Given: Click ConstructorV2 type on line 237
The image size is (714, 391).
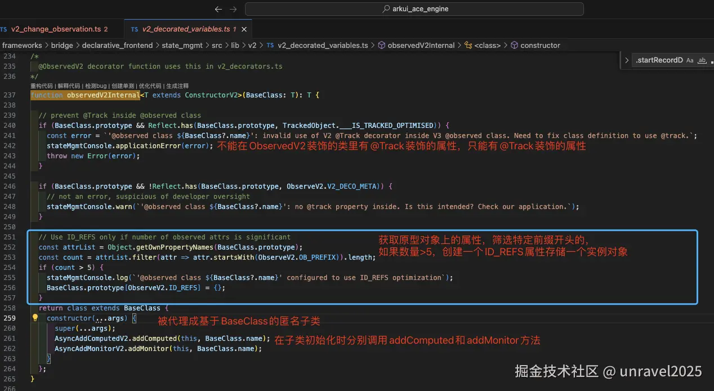Looking at the screenshot, I should click(211, 95).
